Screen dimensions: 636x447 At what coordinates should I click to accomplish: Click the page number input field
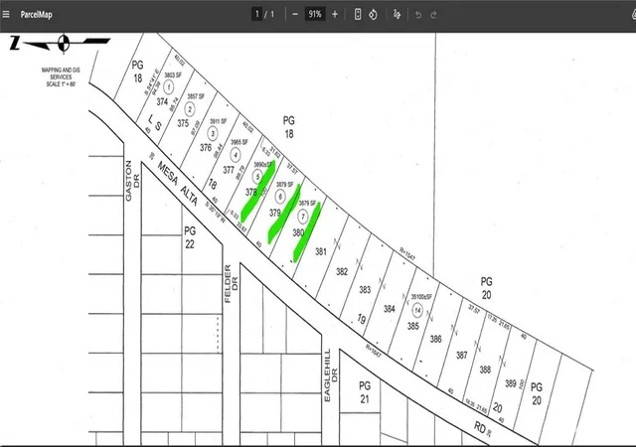(256, 15)
